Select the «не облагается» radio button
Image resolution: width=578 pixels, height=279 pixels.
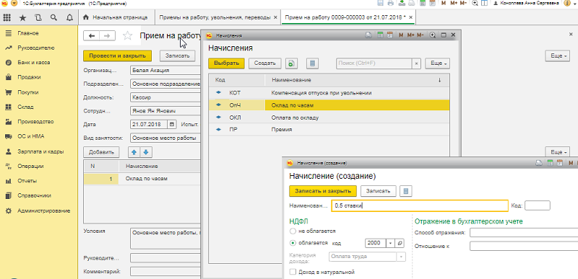pos(293,231)
